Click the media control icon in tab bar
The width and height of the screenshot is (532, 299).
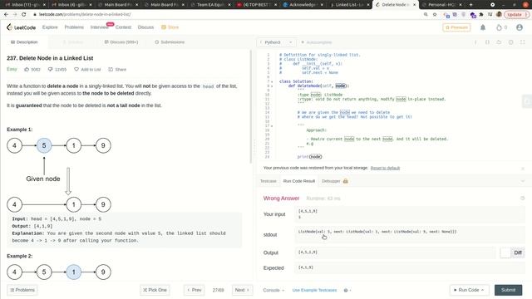(492, 5)
